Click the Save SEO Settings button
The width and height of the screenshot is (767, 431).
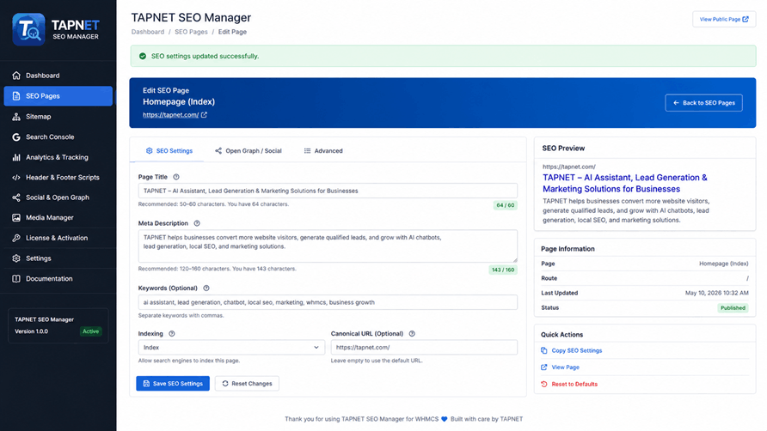pyautogui.click(x=173, y=384)
